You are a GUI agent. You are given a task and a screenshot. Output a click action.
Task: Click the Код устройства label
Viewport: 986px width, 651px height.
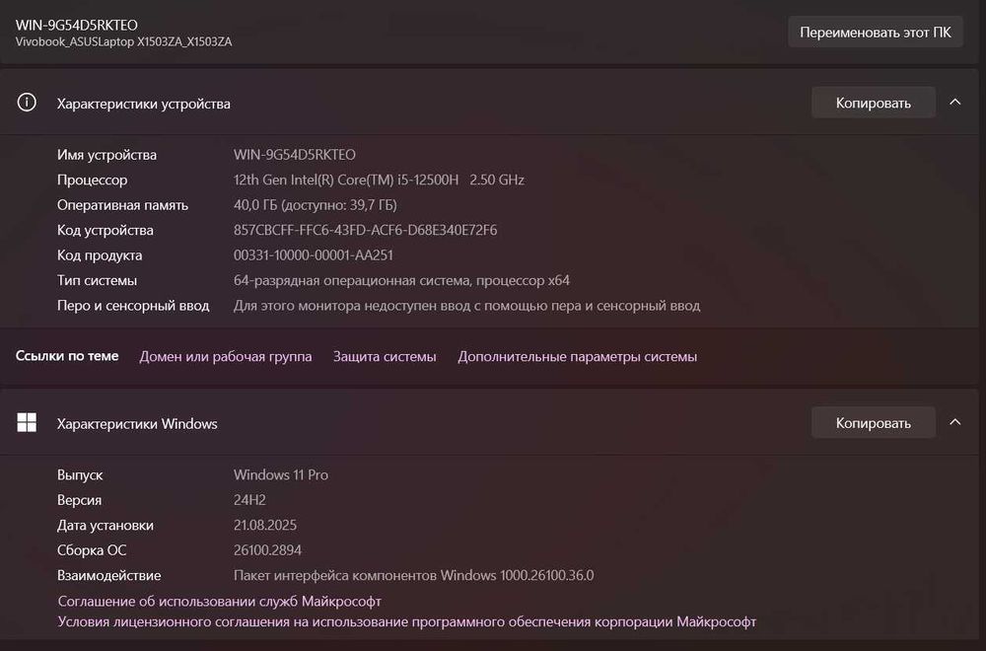[106, 230]
